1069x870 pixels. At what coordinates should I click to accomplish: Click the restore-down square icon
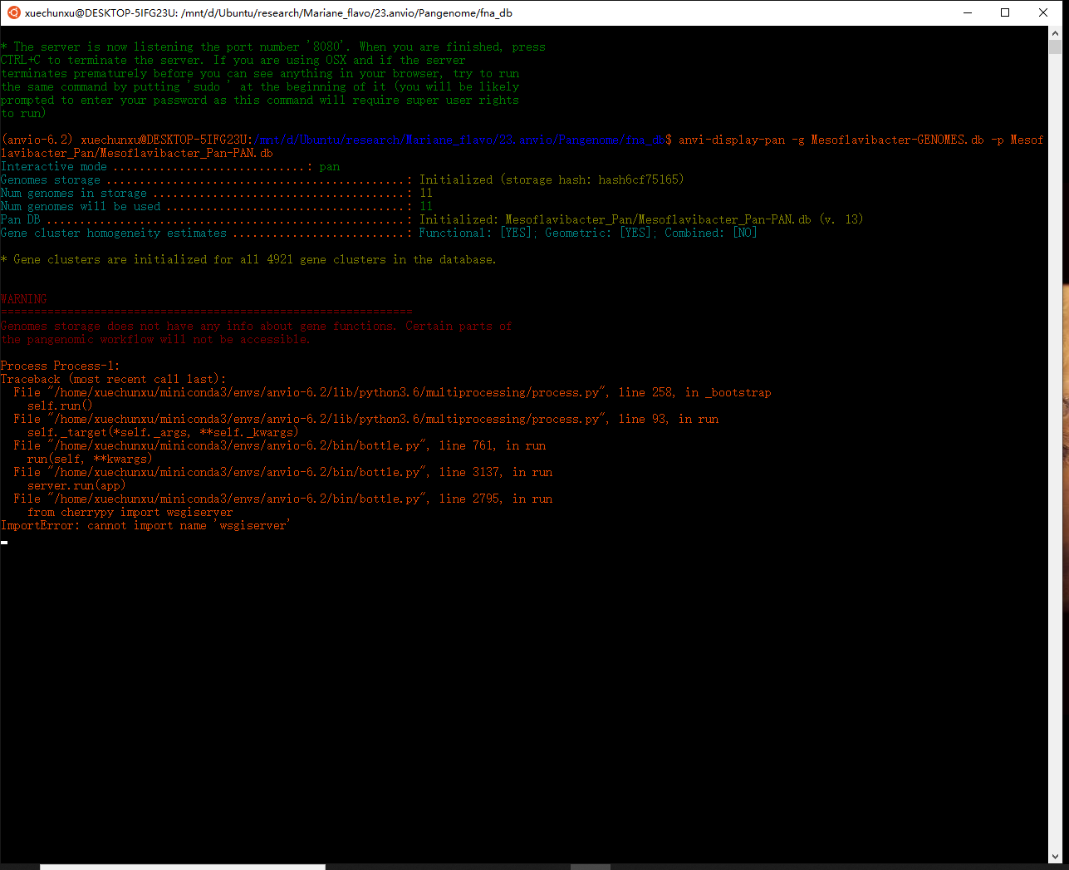[1005, 12]
